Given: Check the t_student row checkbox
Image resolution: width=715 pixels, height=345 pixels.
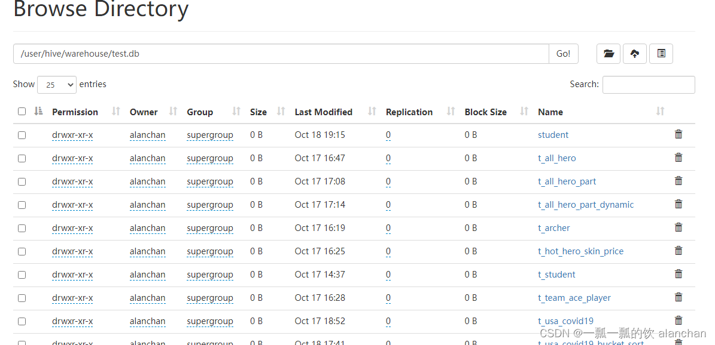Looking at the screenshot, I should (22, 275).
